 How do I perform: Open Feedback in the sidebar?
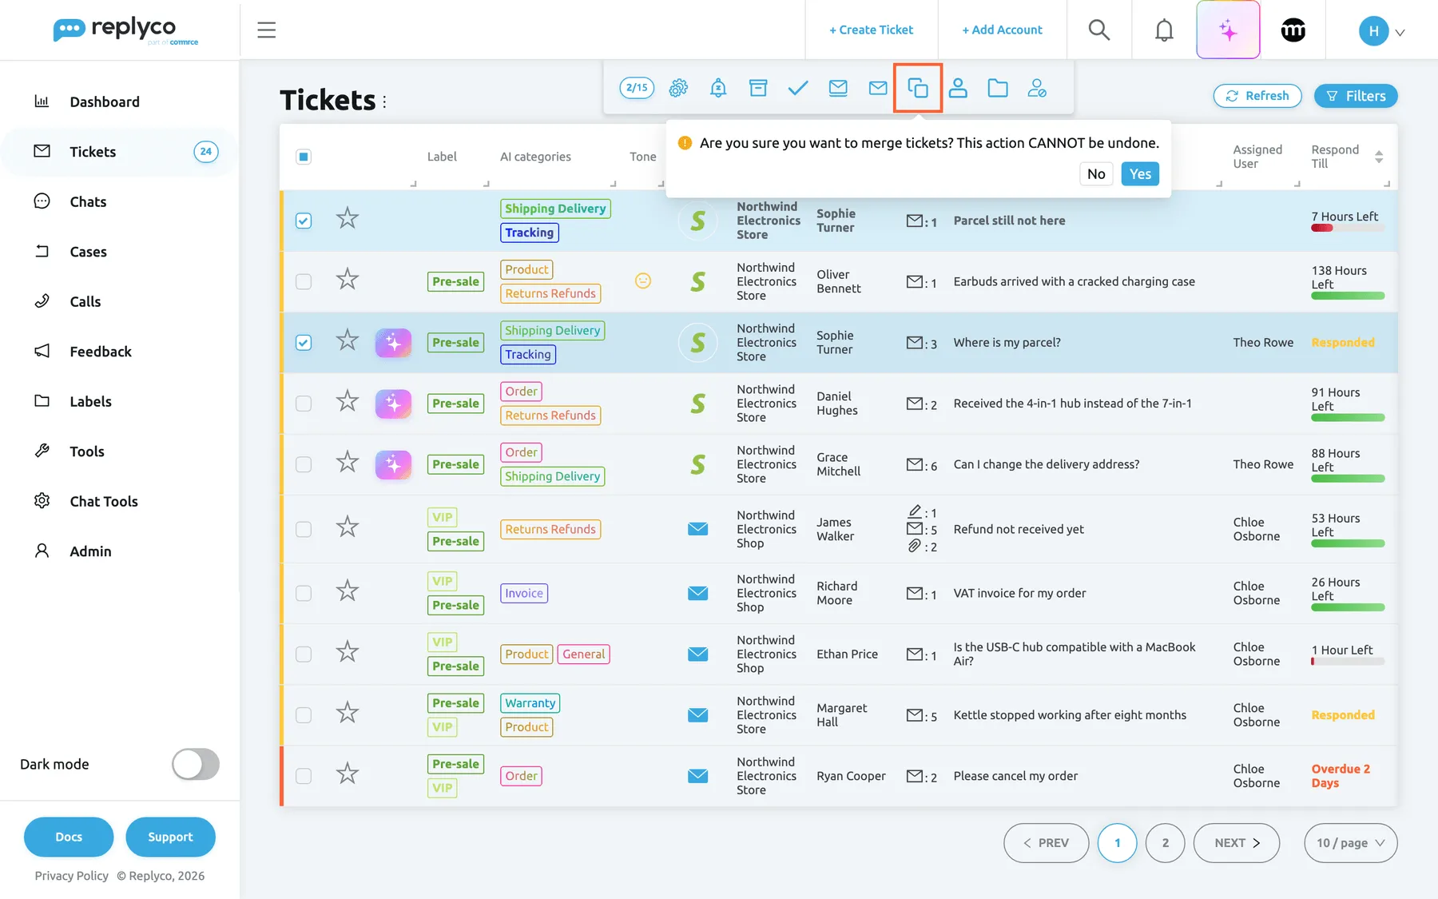(101, 352)
